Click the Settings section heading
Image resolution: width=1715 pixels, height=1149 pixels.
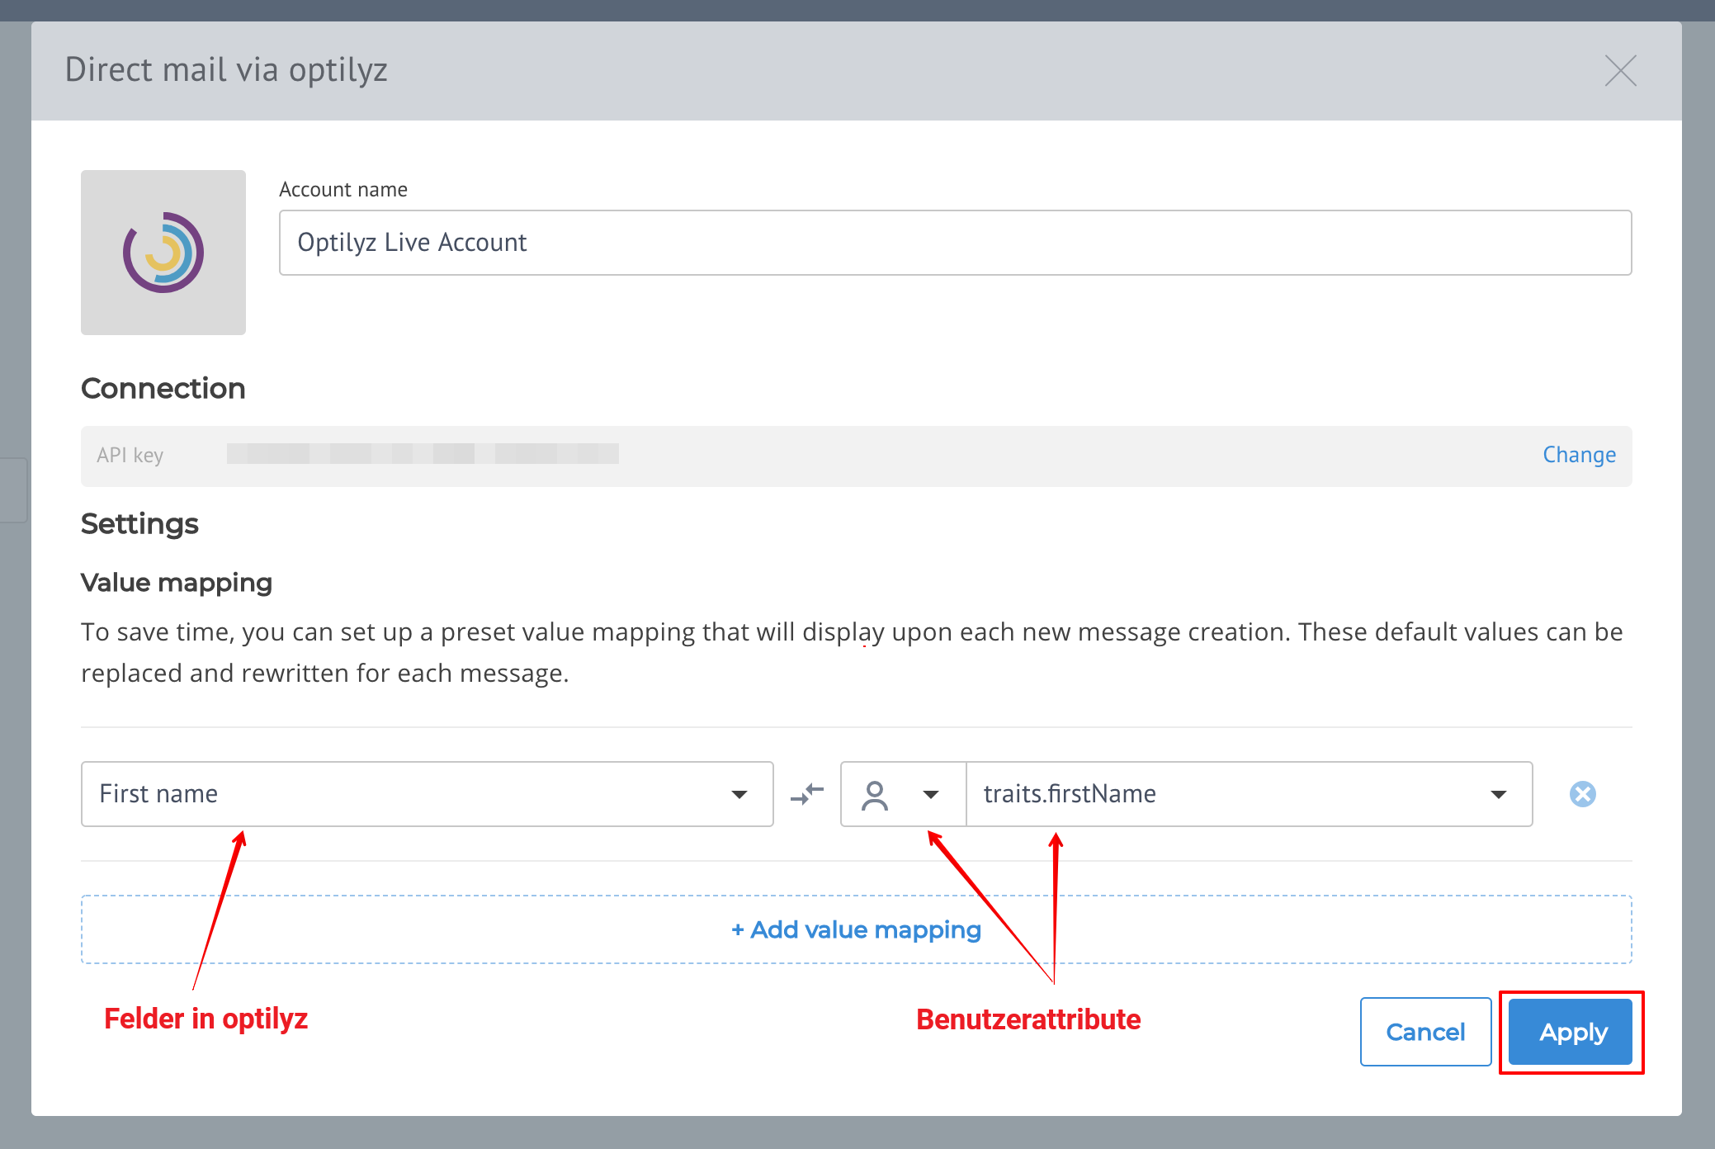coord(139,524)
